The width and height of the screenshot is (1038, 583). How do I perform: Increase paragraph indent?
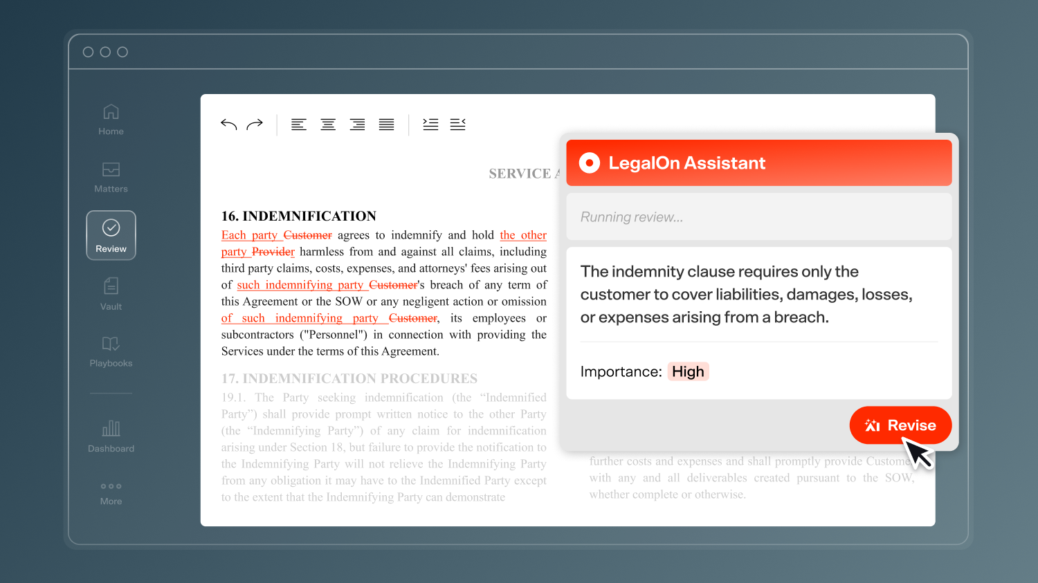coord(430,124)
